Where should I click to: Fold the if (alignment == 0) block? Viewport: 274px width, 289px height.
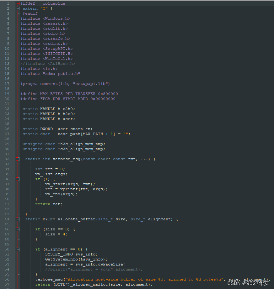point(18,249)
